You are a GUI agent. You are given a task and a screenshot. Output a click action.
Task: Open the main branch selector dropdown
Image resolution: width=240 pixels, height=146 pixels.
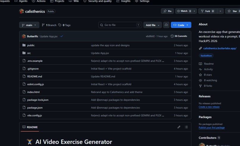pyautogui.click(x=29, y=25)
